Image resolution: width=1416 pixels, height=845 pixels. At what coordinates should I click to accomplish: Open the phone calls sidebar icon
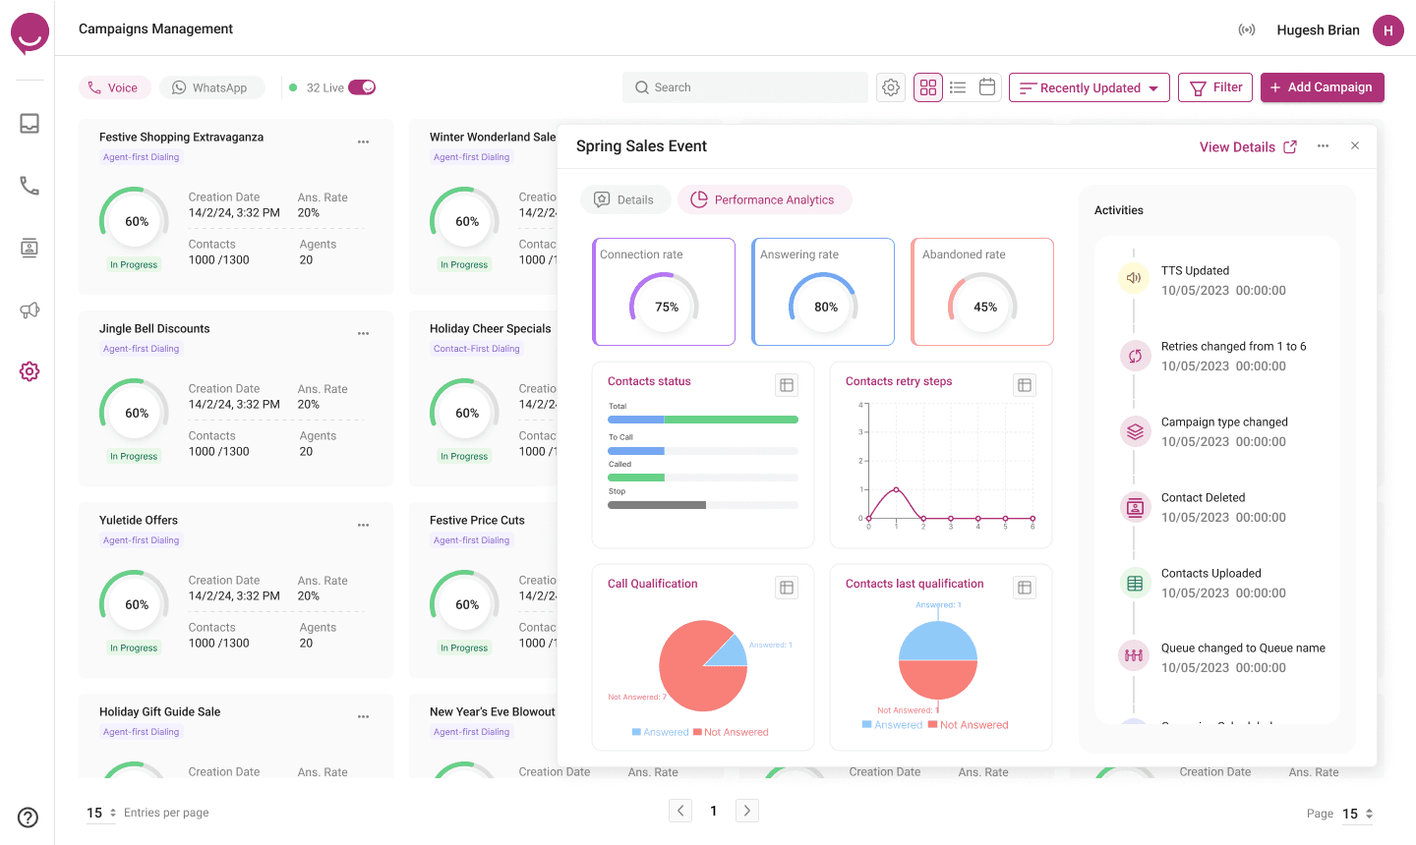[x=29, y=186]
